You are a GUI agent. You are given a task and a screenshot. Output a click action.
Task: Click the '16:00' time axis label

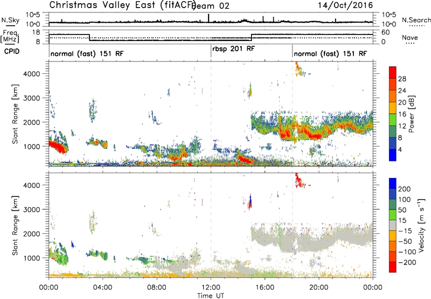point(265,288)
